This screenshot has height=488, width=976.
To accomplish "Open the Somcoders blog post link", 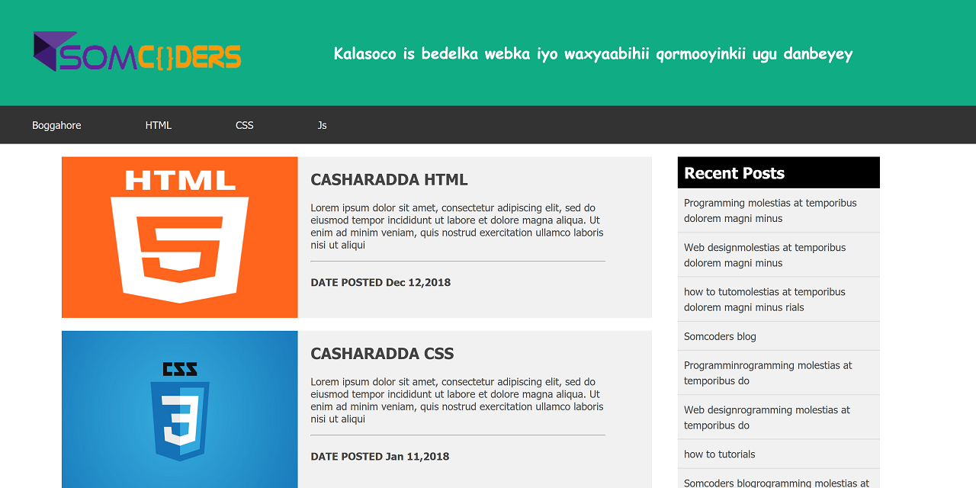I will 720,335.
